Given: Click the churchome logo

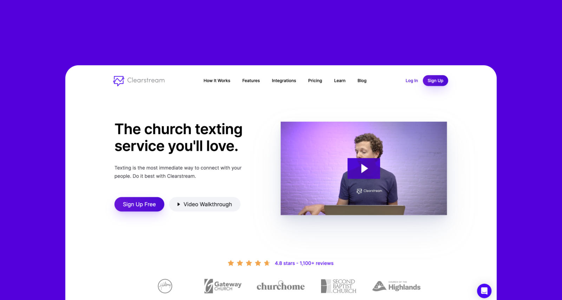Looking at the screenshot, I should tap(281, 286).
